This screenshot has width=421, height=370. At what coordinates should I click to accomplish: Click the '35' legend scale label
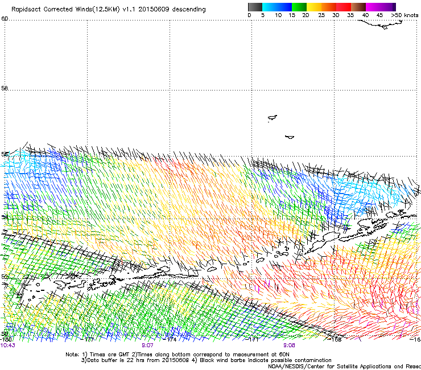pyautogui.click(x=350, y=15)
